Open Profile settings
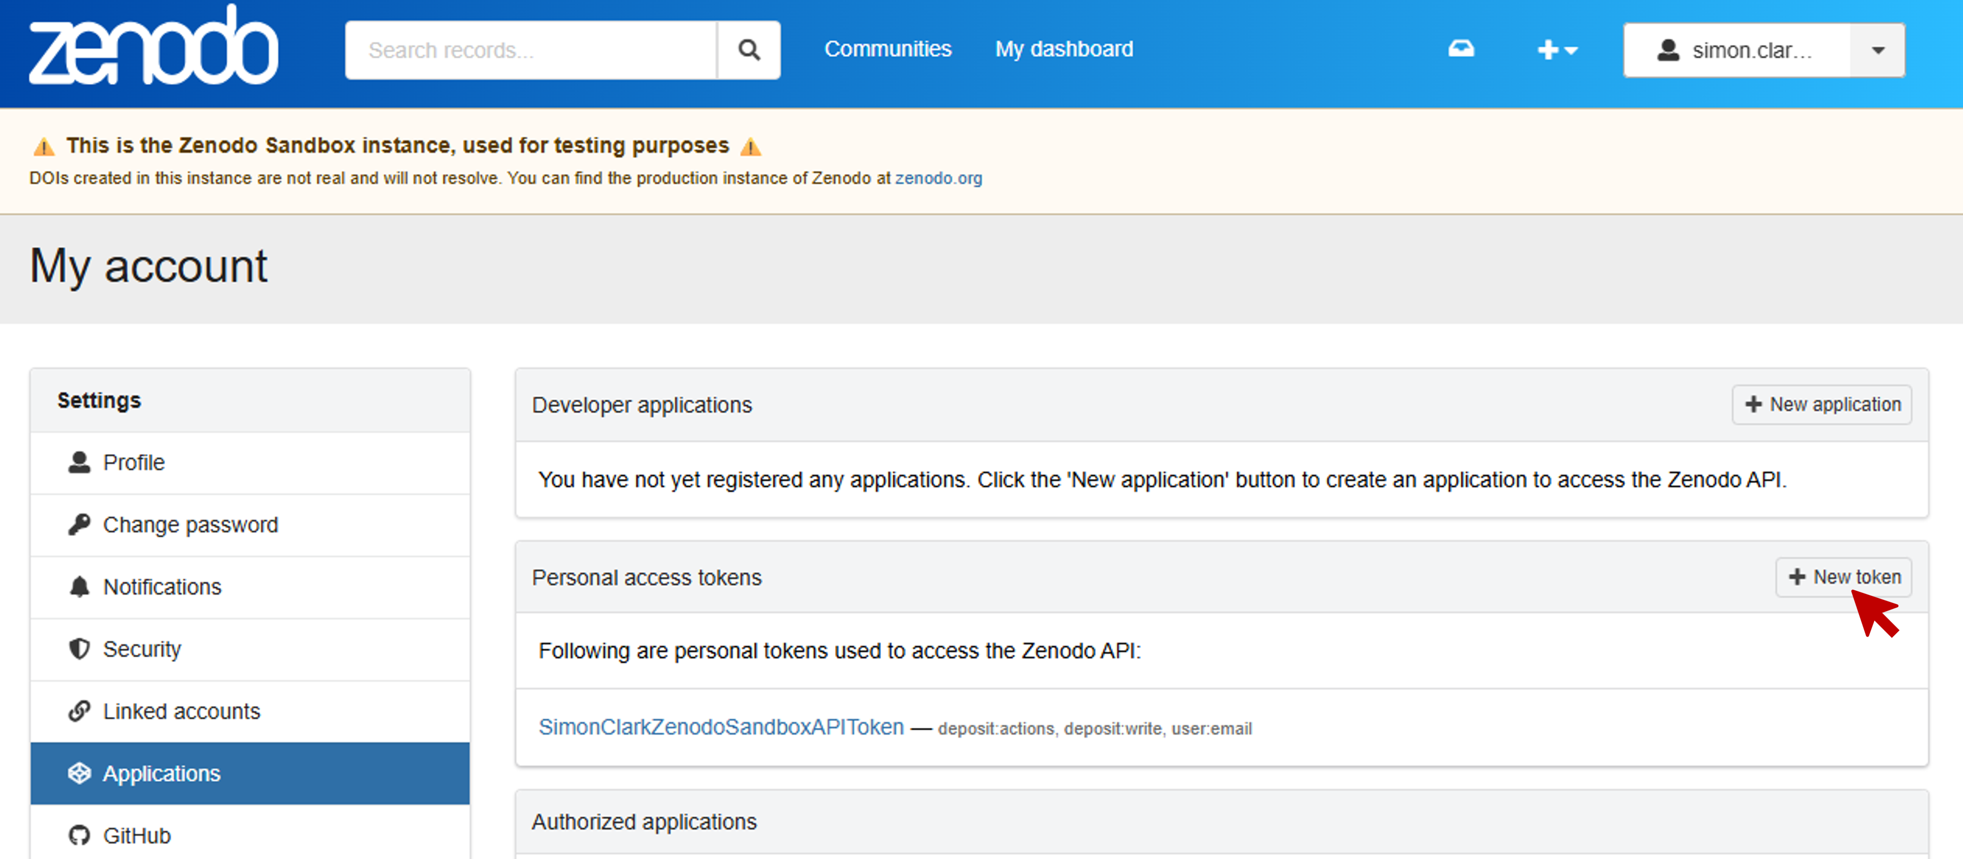 [x=250, y=463]
